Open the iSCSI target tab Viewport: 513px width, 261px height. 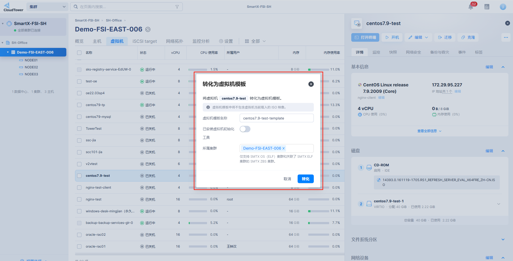144,41
